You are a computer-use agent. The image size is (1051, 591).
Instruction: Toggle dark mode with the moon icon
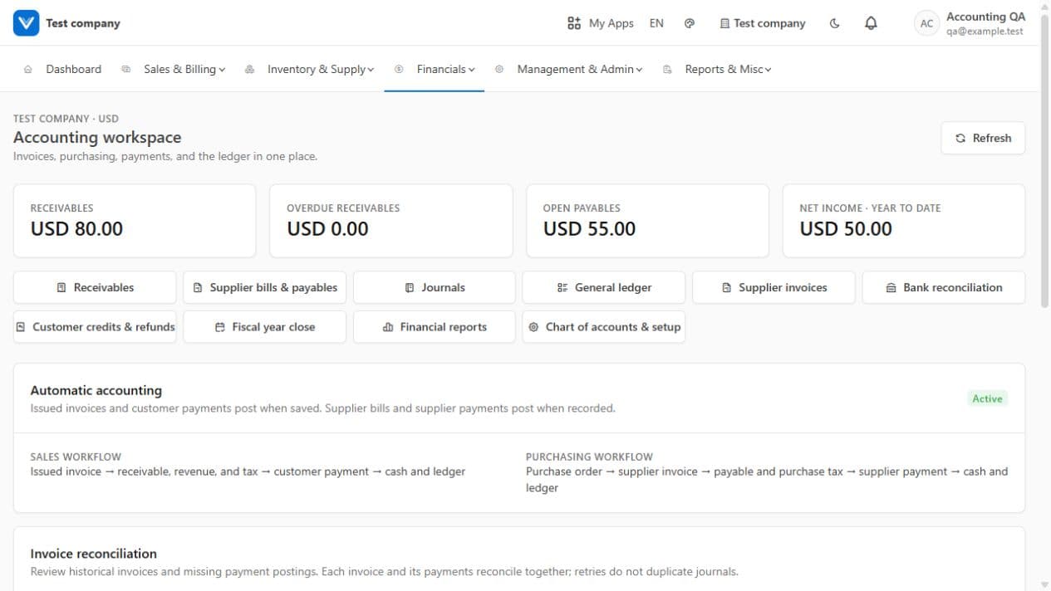(835, 23)
